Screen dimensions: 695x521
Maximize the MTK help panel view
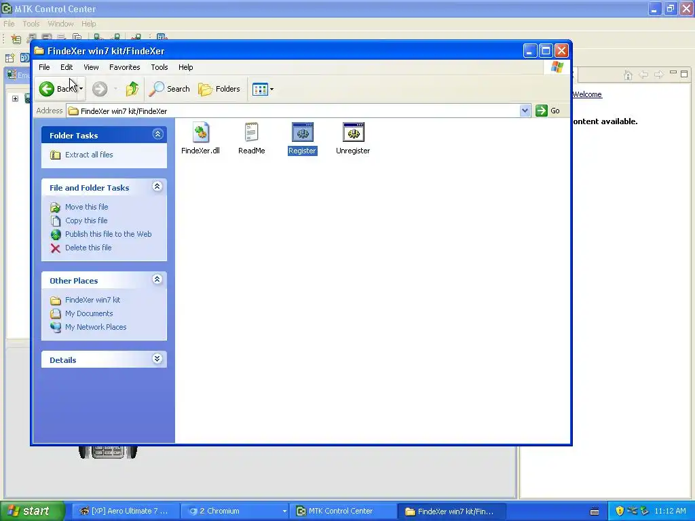pos(684,73)
